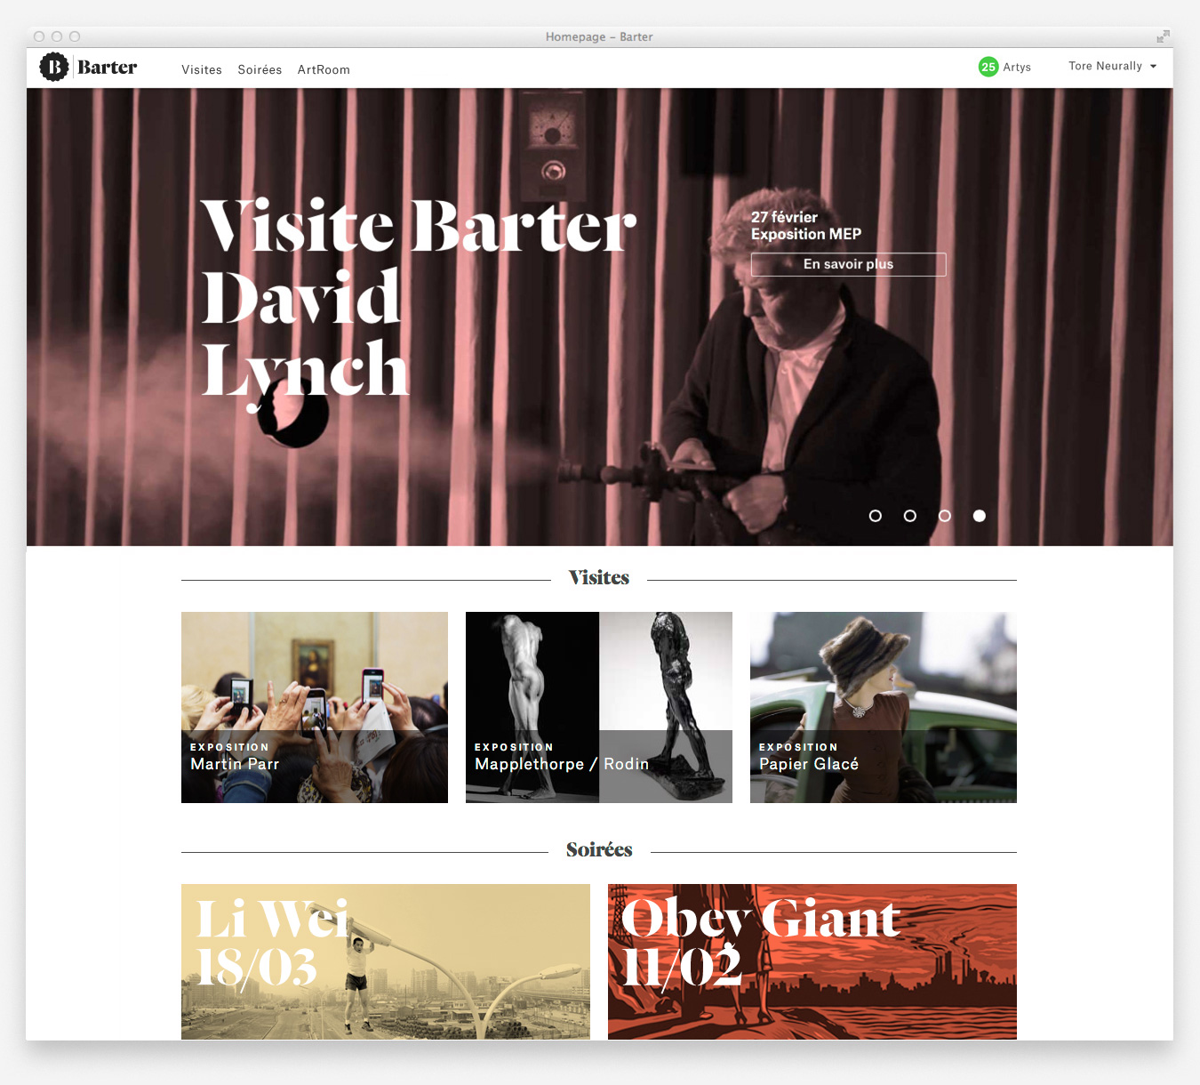Go to the ArtRoom navigation item
This screenshot has height=1085, width=1200.
324,69
